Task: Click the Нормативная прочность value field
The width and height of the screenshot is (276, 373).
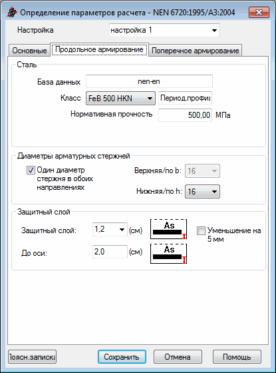Action: pyautogui.click(x=185, y=115)
